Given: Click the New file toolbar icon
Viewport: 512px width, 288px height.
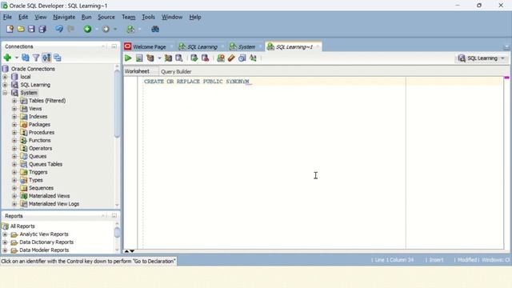Looking at the screenshot, I should point(10,29).
